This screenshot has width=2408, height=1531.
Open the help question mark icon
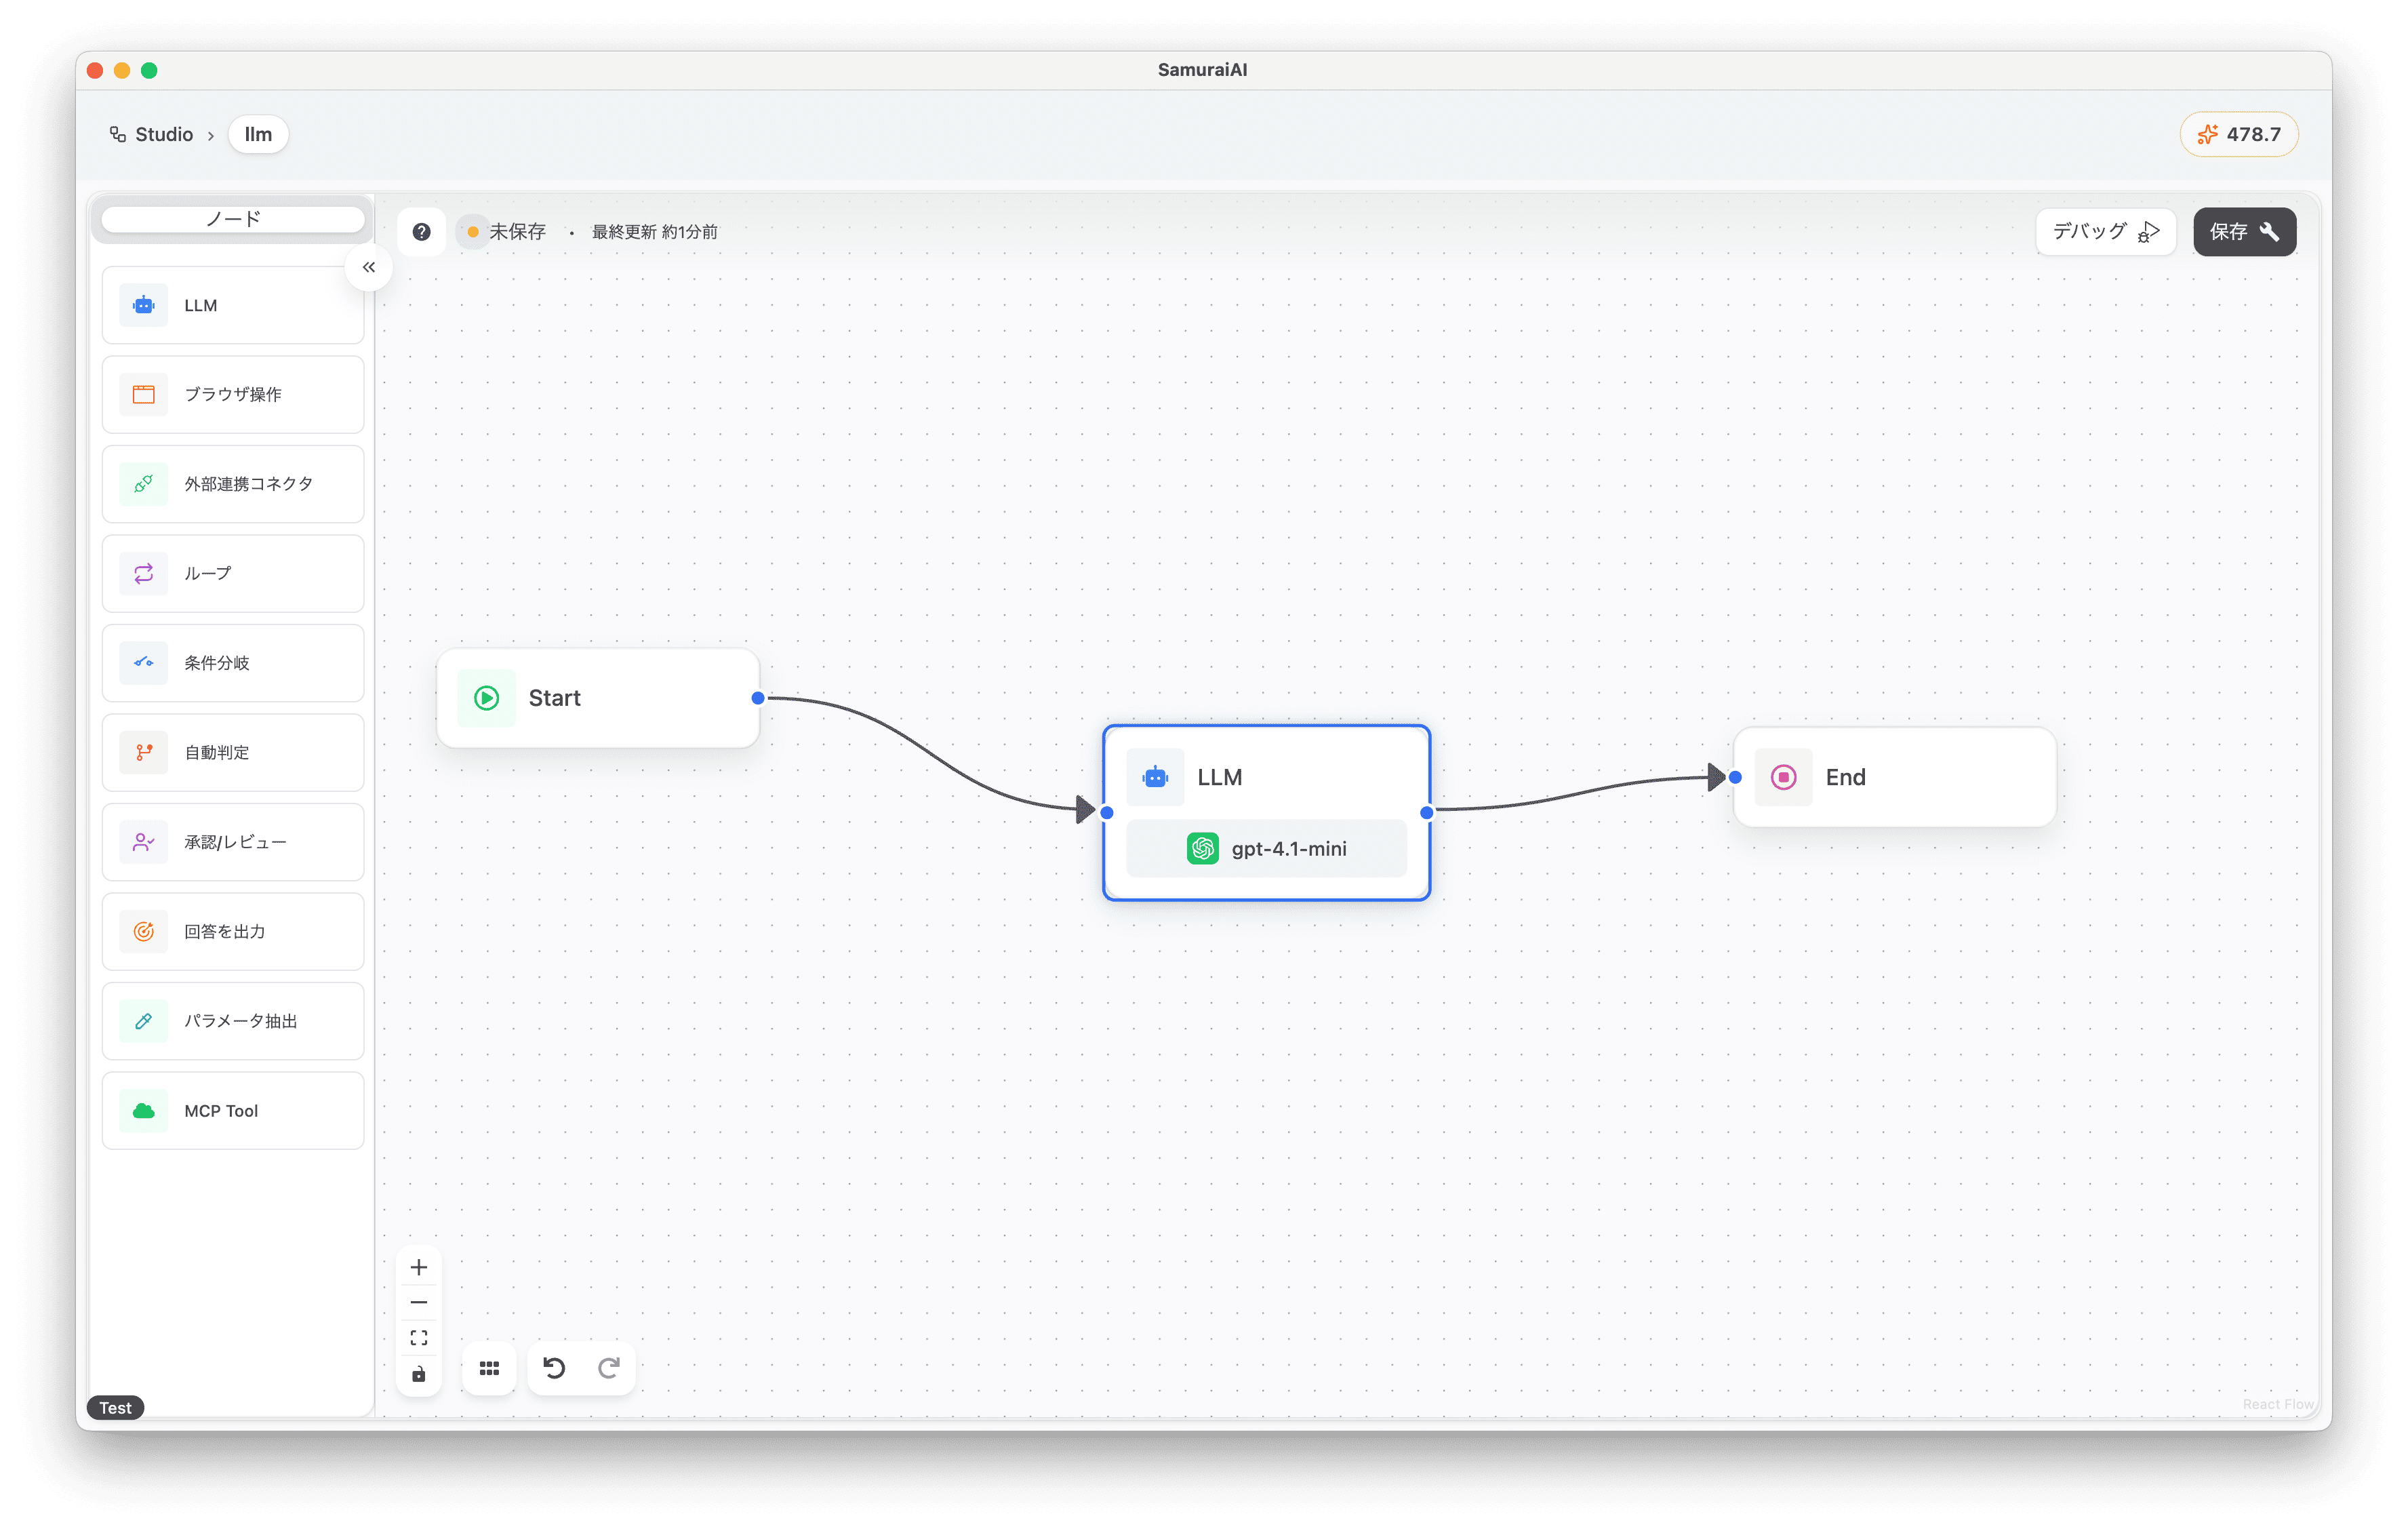click(x=421, y=232)
